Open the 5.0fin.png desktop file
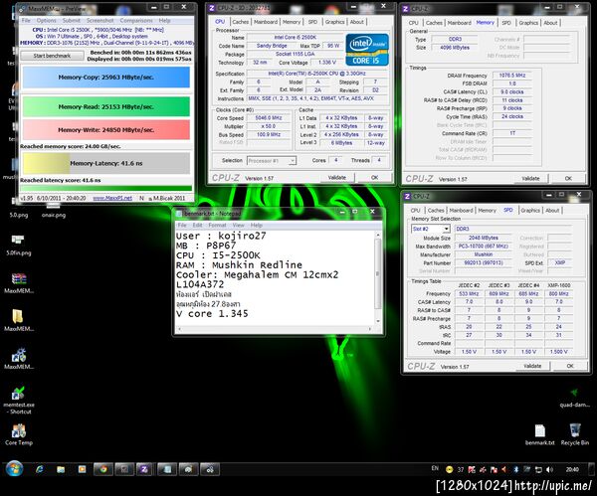 pyautogui.click(x=18, y=239)
